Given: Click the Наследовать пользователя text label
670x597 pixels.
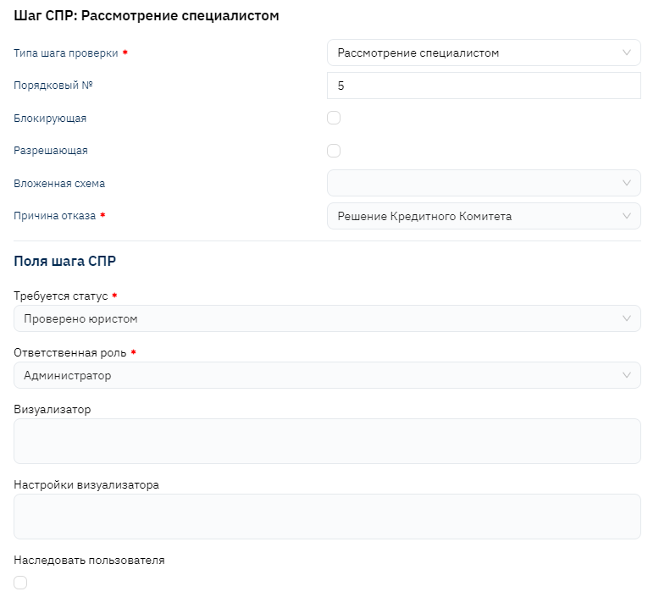Looking at the screenshot, I should (89, 560).
